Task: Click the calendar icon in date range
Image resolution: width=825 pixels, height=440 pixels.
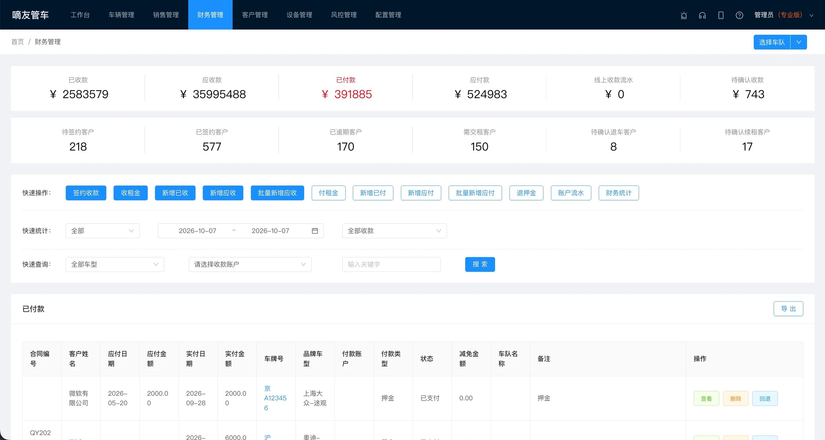Action: [x=315, y=231]
